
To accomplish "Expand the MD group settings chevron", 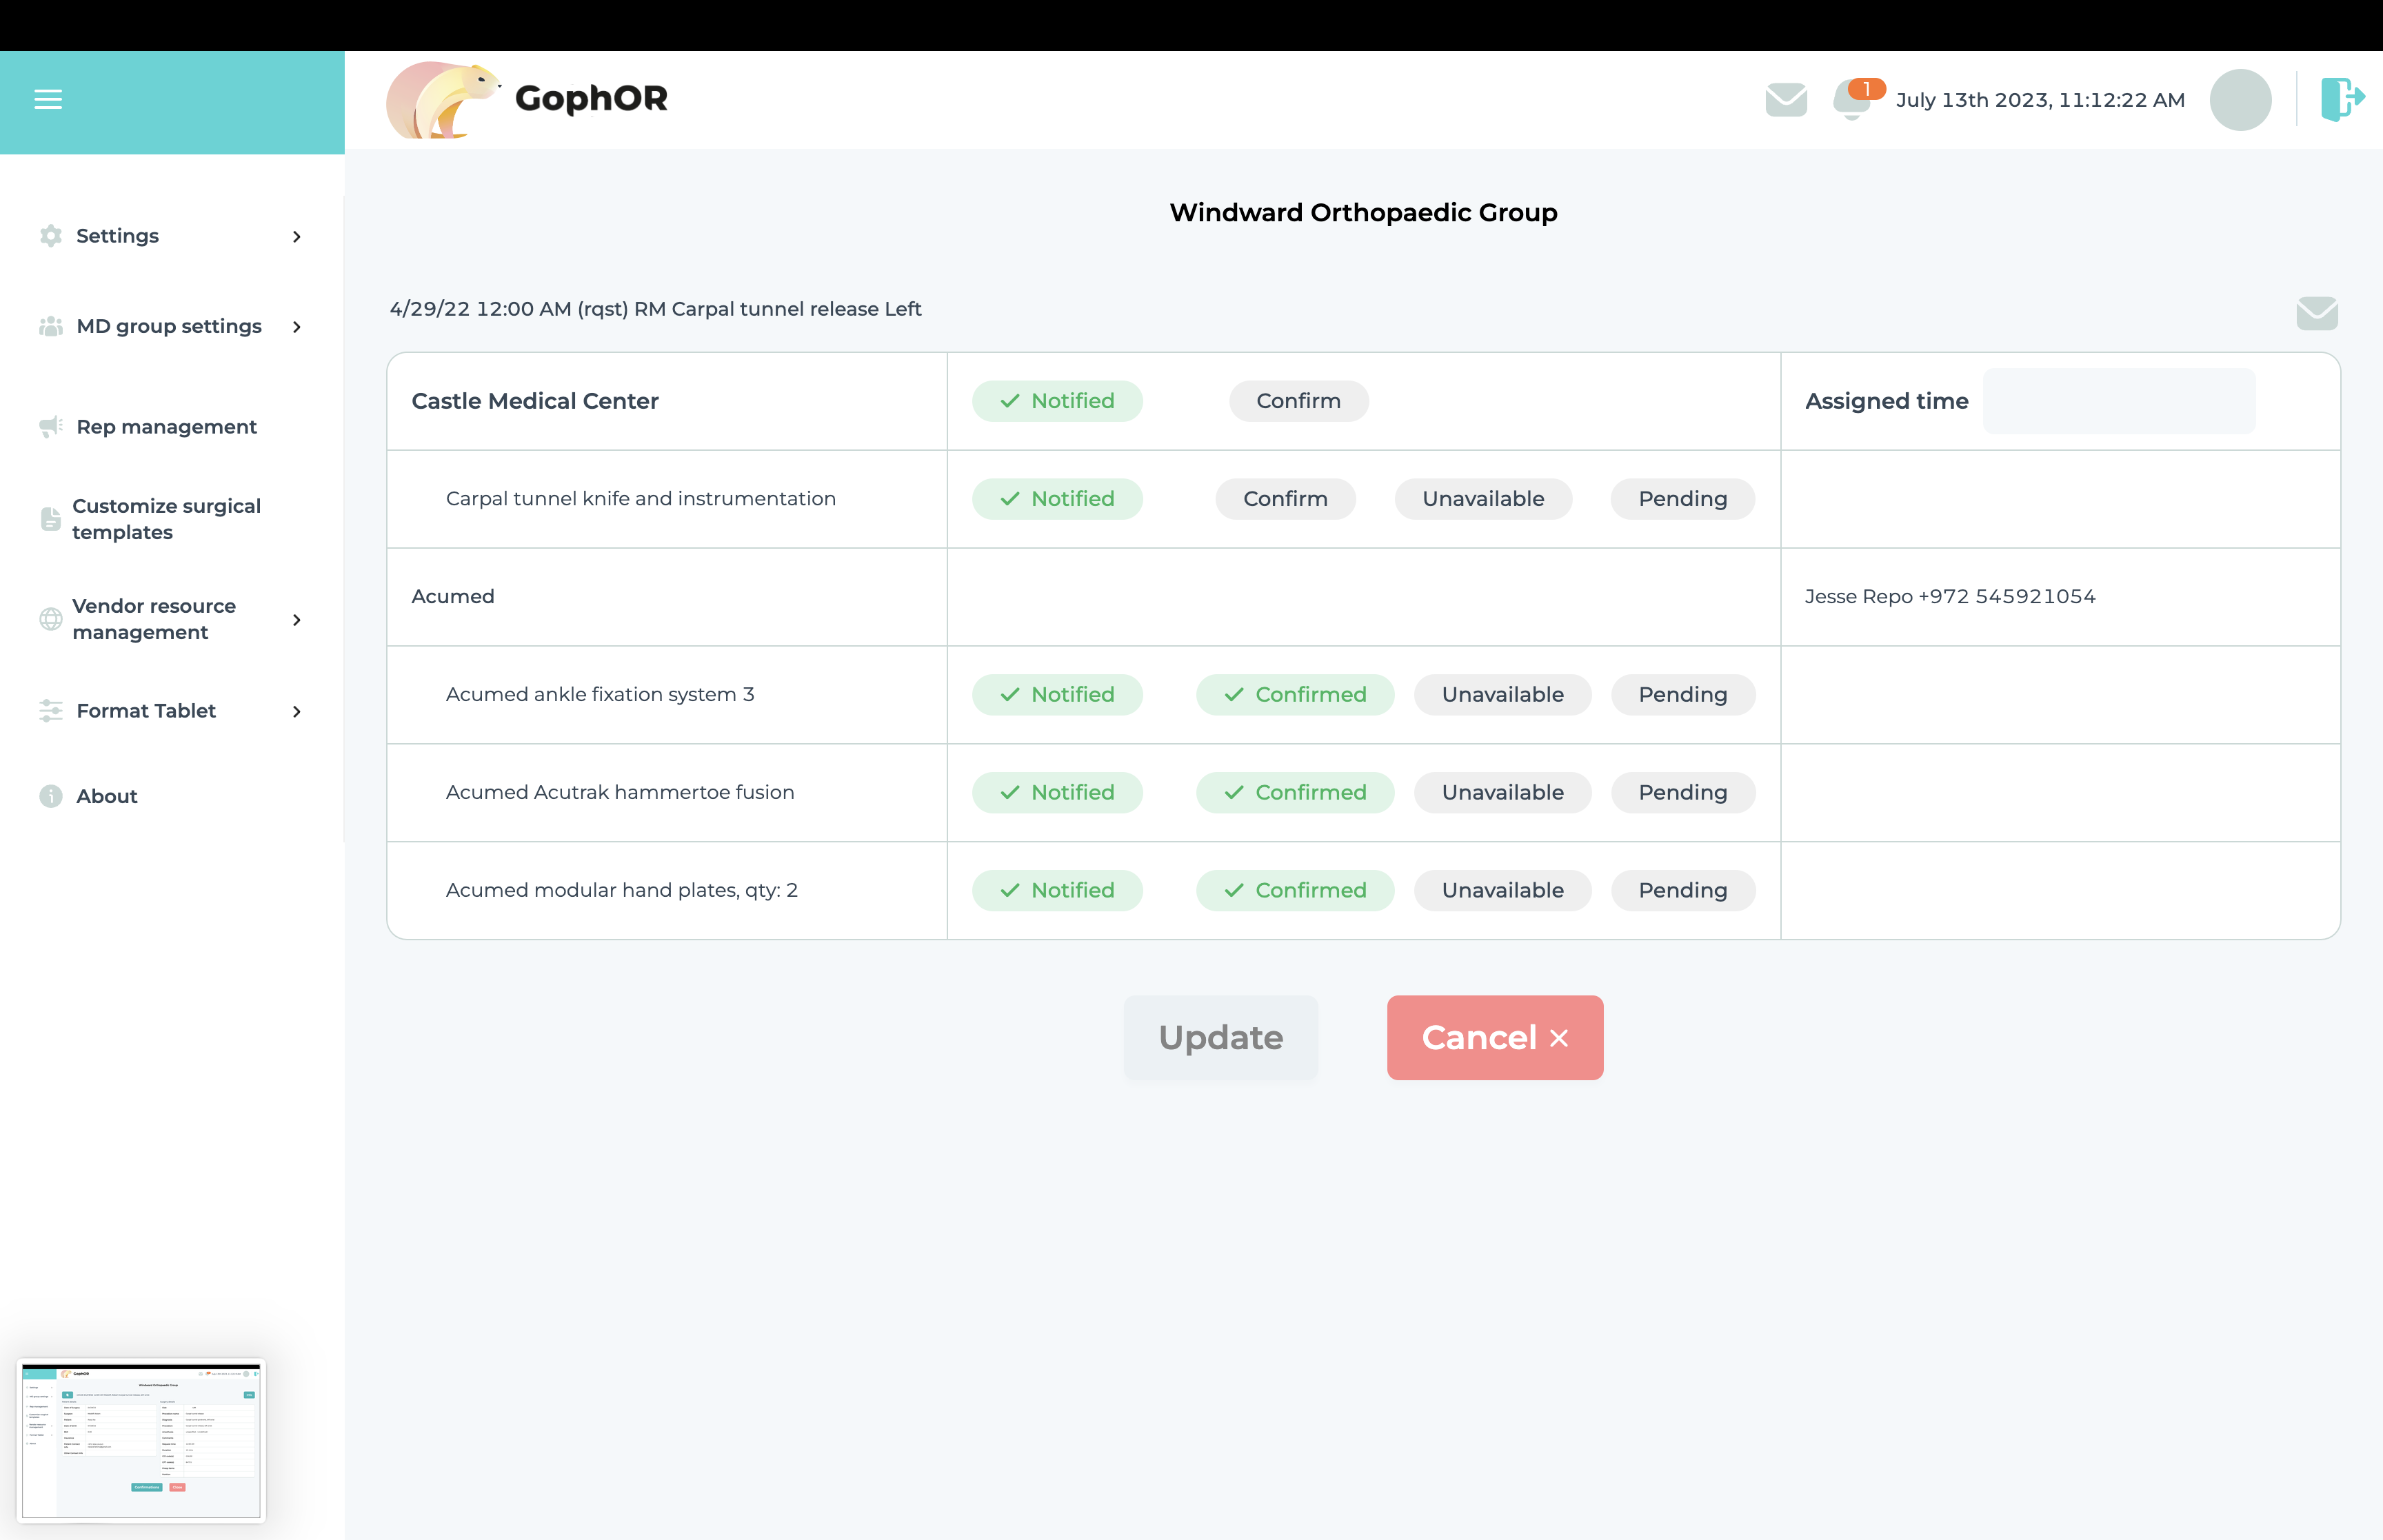I will (x=297, y=327).
